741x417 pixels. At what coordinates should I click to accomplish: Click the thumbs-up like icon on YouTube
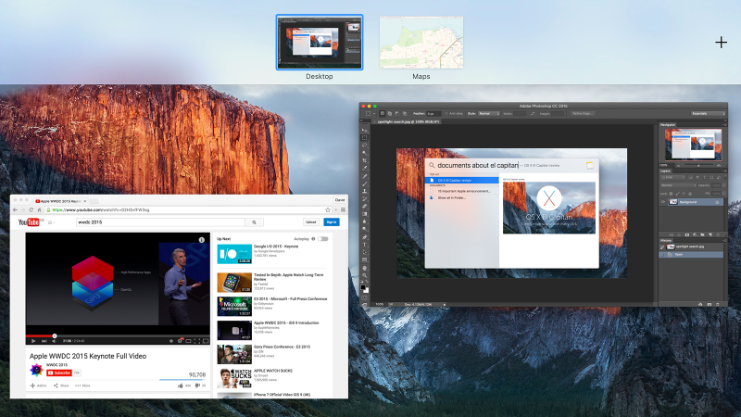click(180, 385)
